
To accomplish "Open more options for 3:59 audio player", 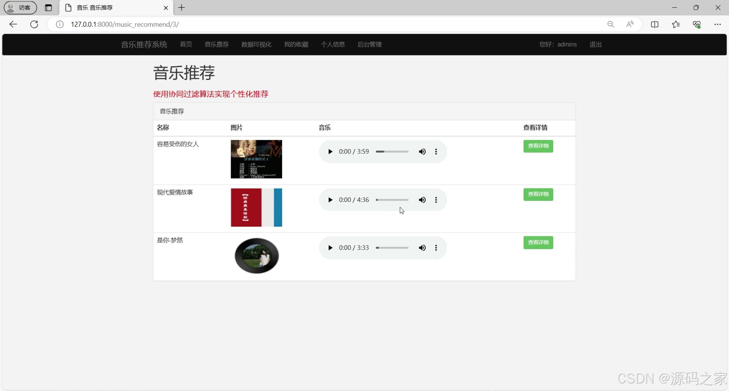I will tap(436, 152).
